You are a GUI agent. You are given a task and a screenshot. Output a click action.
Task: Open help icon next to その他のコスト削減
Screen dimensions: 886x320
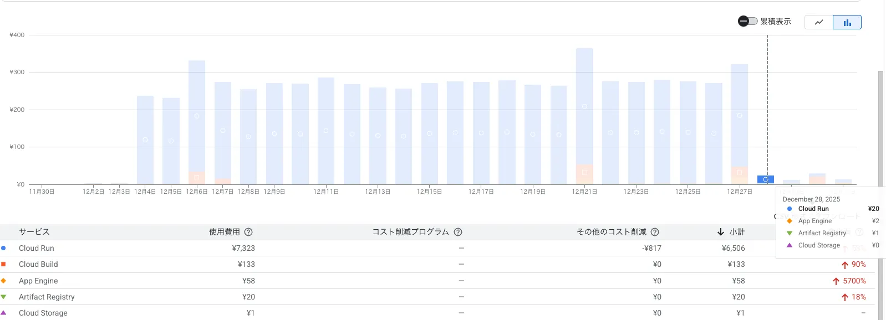(x=655, y=232)
